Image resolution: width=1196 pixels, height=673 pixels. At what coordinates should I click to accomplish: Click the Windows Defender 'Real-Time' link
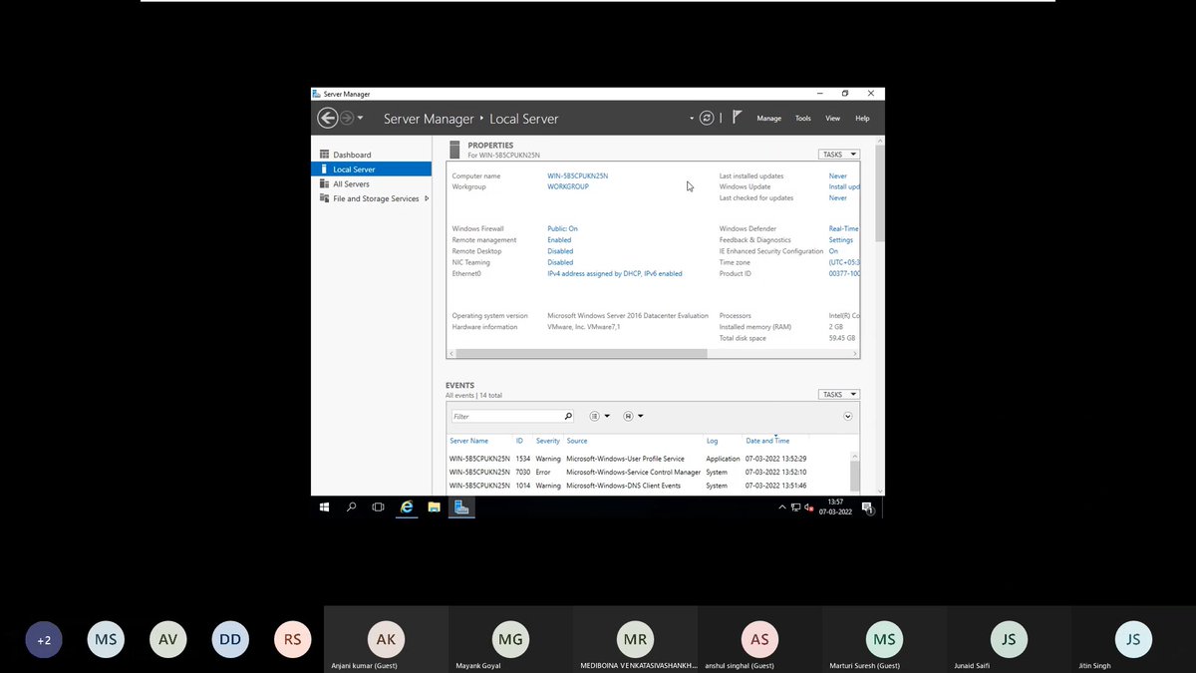[x=844, y=228]
